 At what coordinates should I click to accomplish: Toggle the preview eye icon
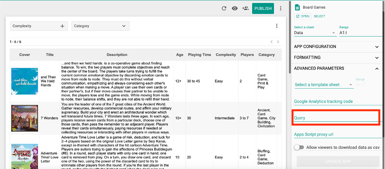tap(235, 8)
